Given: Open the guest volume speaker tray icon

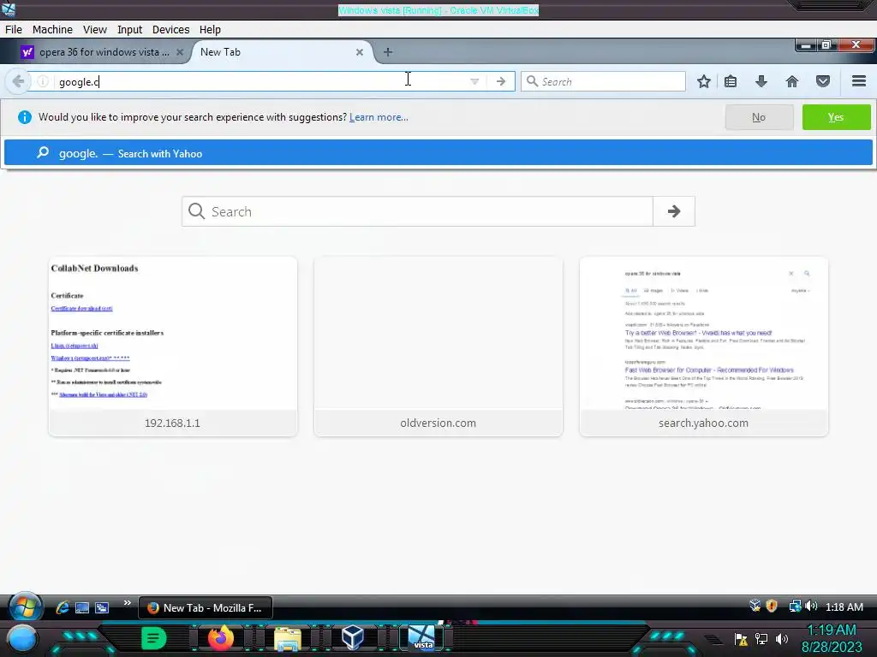Looking at the screenshot, I should 811,607.
